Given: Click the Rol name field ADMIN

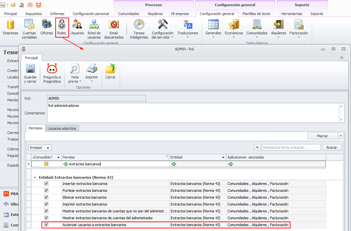Looking at the screenshot, I should tap(97, 98).
